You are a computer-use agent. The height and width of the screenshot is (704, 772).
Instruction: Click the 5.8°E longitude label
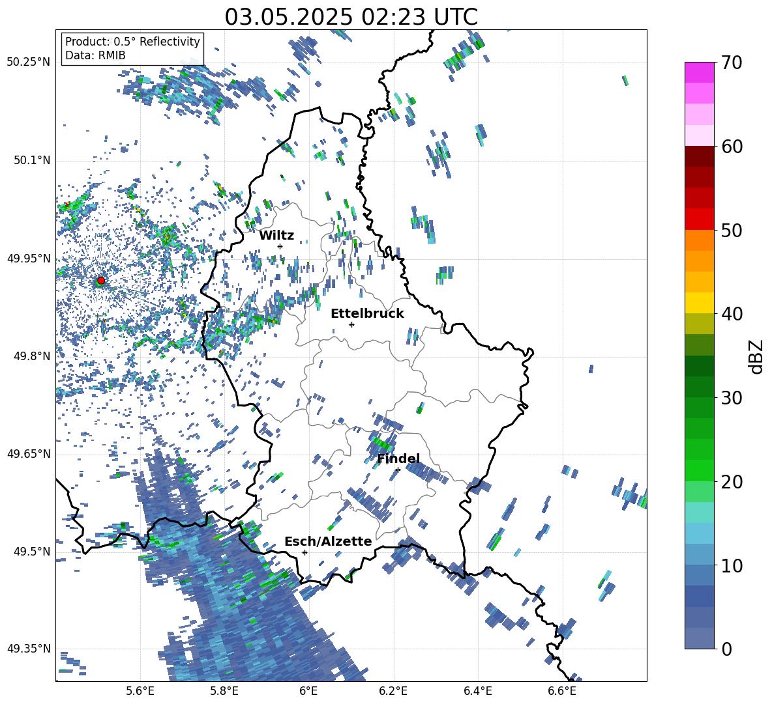point(224,691)
